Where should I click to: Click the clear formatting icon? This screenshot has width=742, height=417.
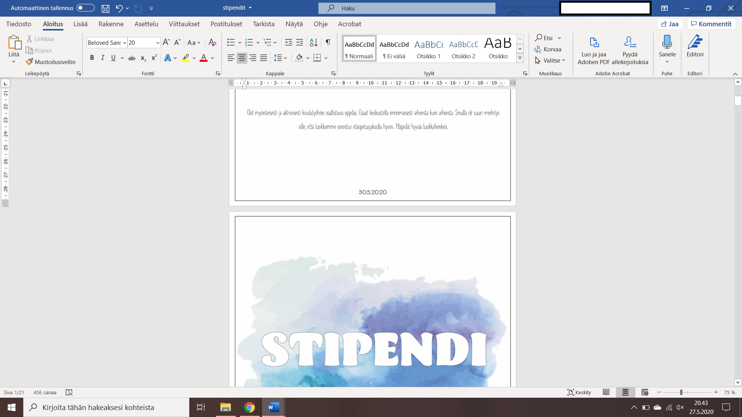click(x=212, y=42)
